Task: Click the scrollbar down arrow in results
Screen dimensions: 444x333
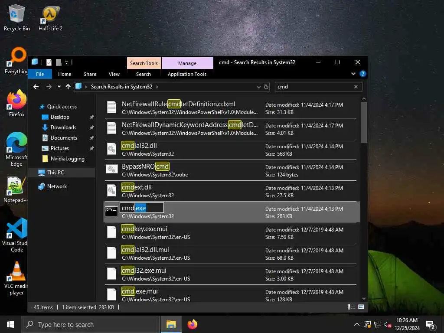Action: tap(364, 299)
